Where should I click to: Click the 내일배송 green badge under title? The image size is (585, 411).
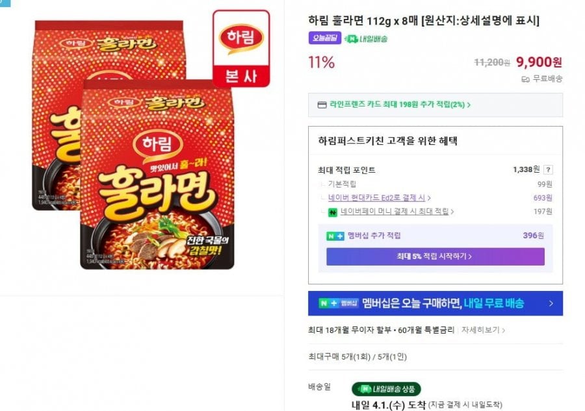click(x=366, y=38)
